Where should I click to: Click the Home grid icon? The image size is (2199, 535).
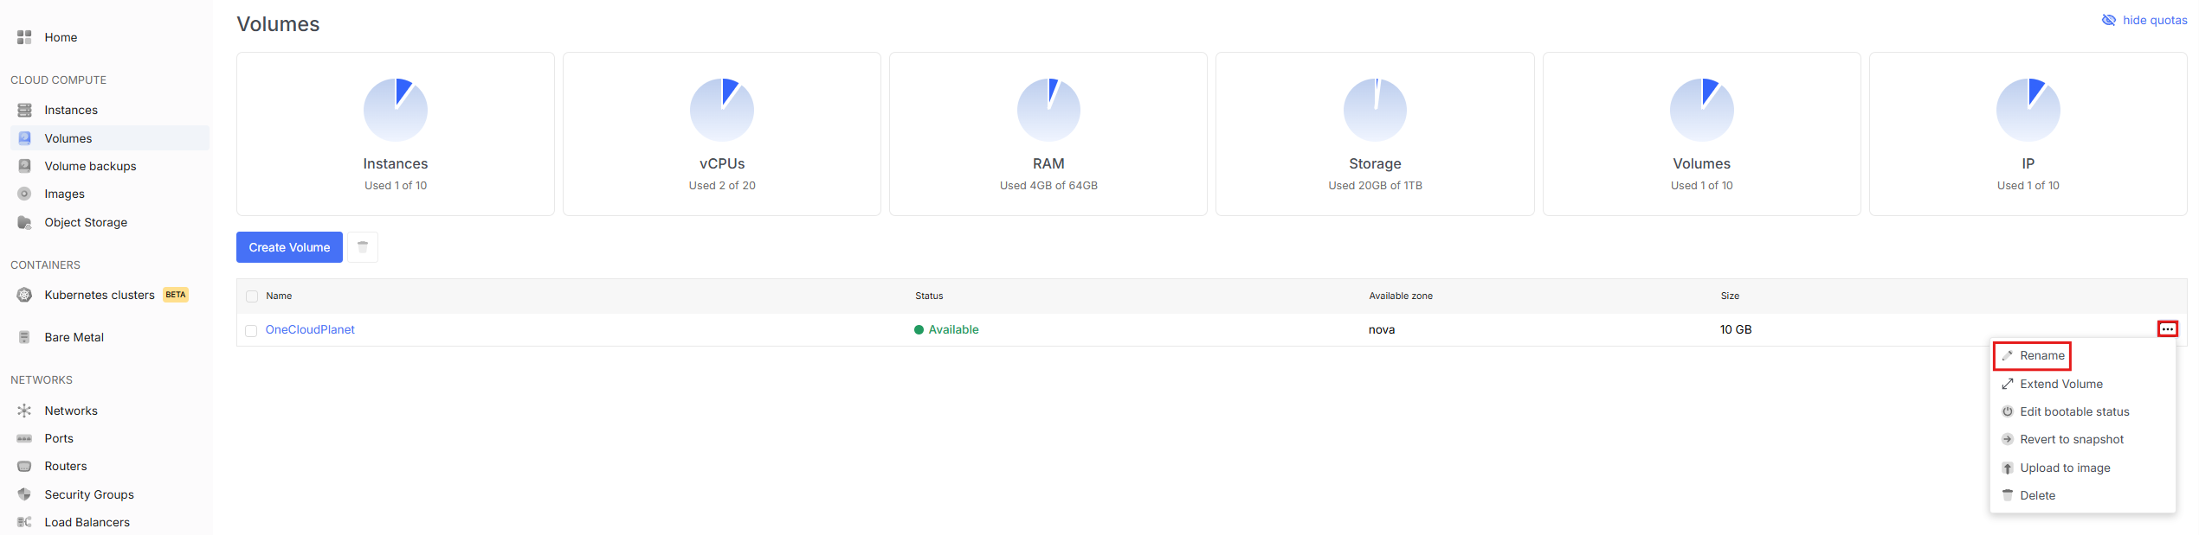[24, 37]
